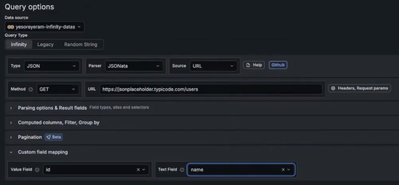Open the Parser JSONata dropdown

pyautogui.click(x=134, y=66)
